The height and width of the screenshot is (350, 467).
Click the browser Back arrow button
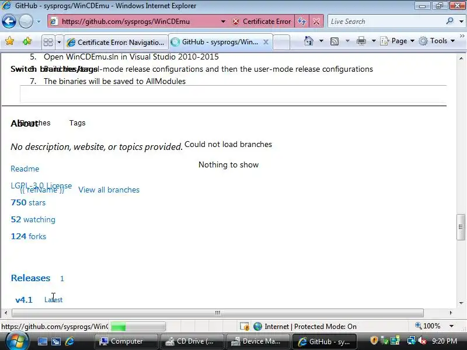click(x=9, y=22)
